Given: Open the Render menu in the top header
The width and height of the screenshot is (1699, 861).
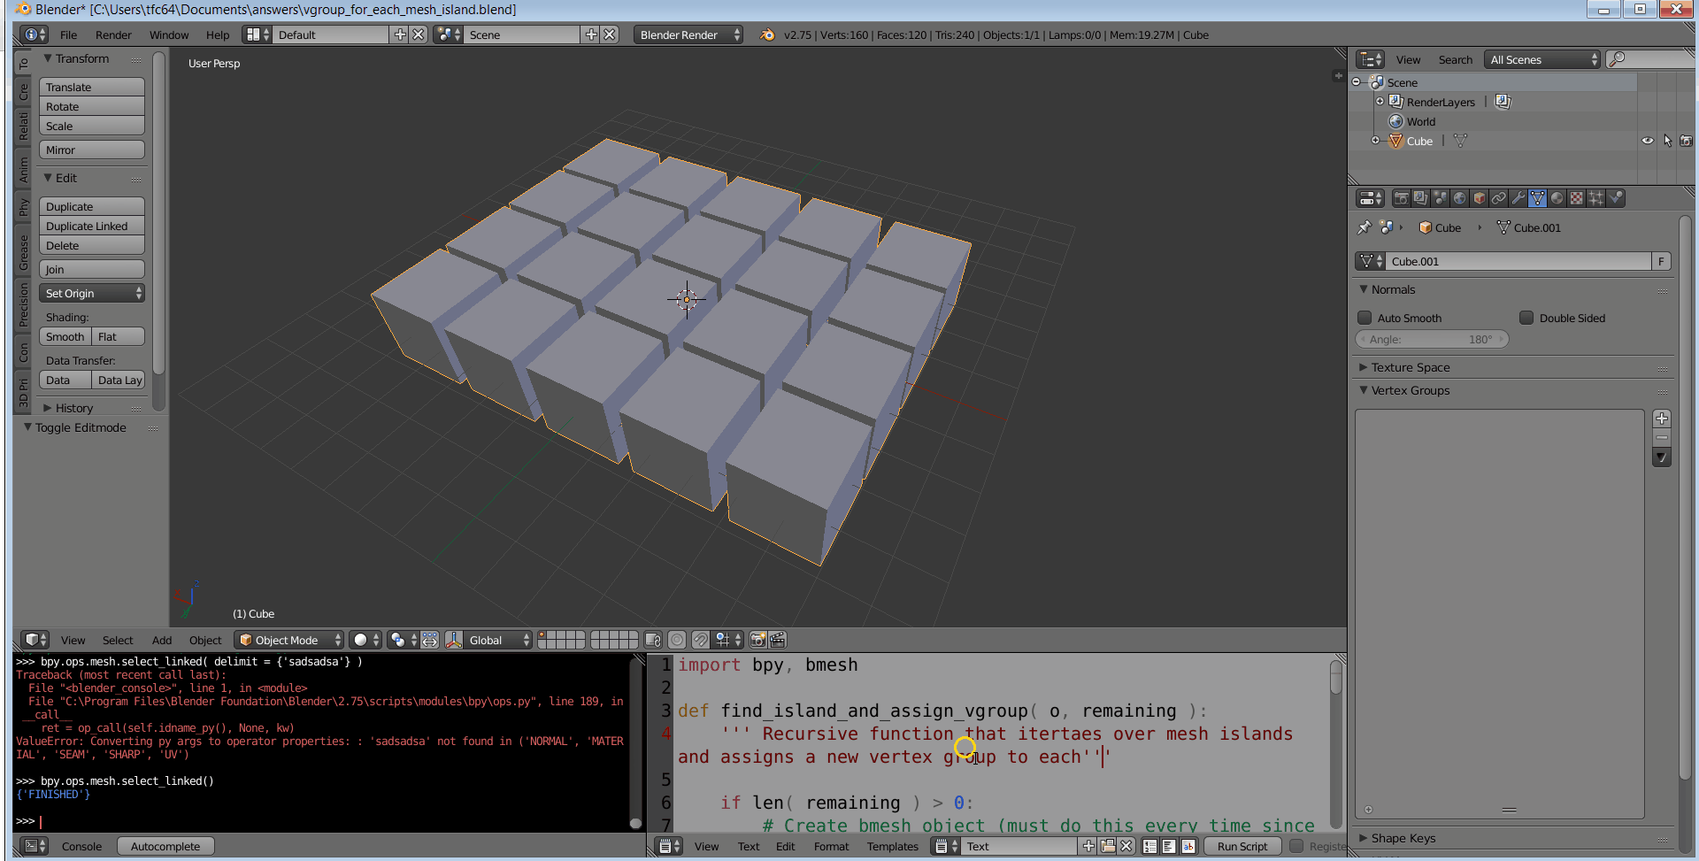Looking at the screenshot, I should pyautogui.click(x=113, y=35).
